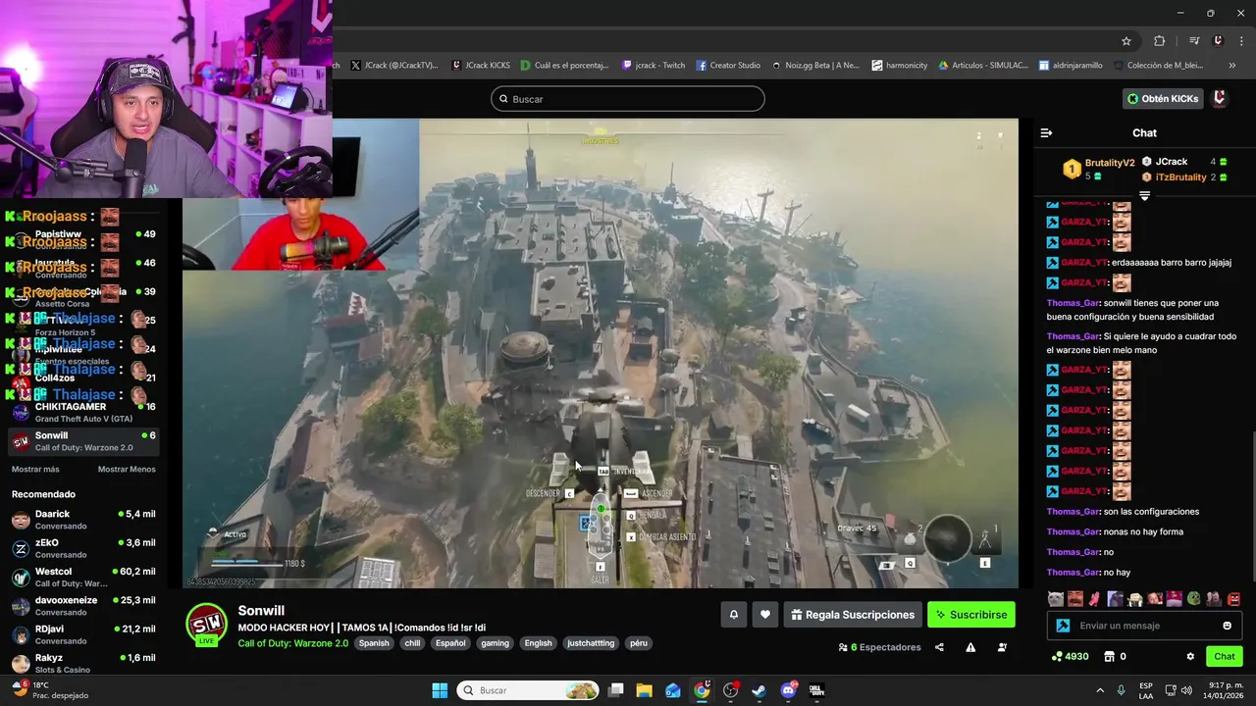The width and height of the screenshot is (1256, 706).
Task: Open the Chrome media control icon
Action: [1194, 41]
